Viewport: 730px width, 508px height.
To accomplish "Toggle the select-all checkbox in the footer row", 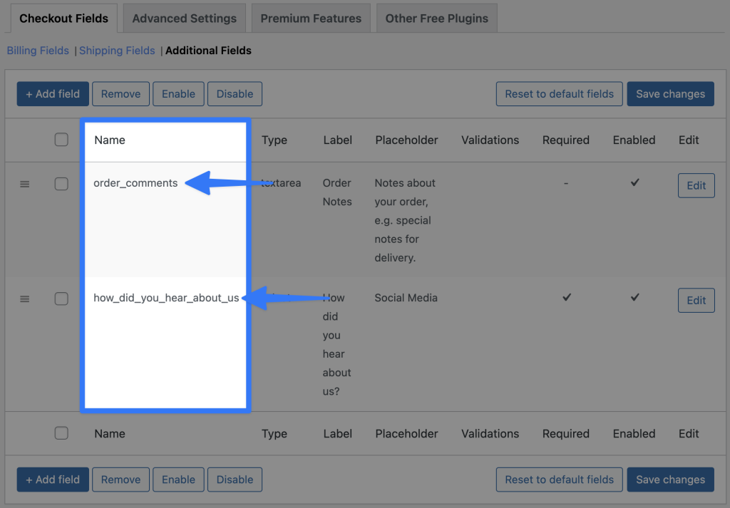I will click(61, 433).
